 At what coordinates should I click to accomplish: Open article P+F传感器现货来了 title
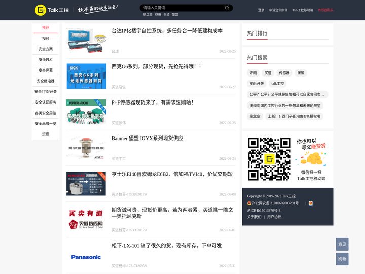tap(152, 102)
